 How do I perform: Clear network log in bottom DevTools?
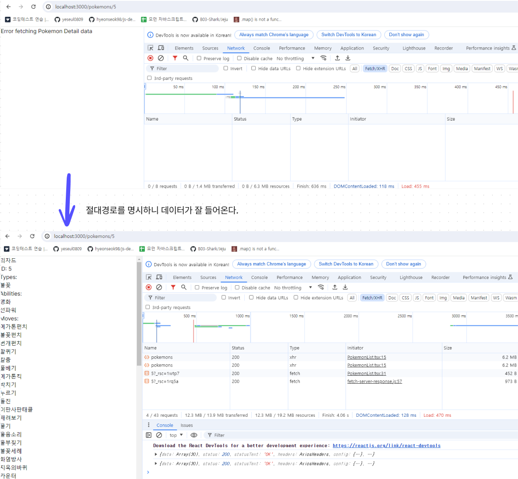[x=159, y=287]
